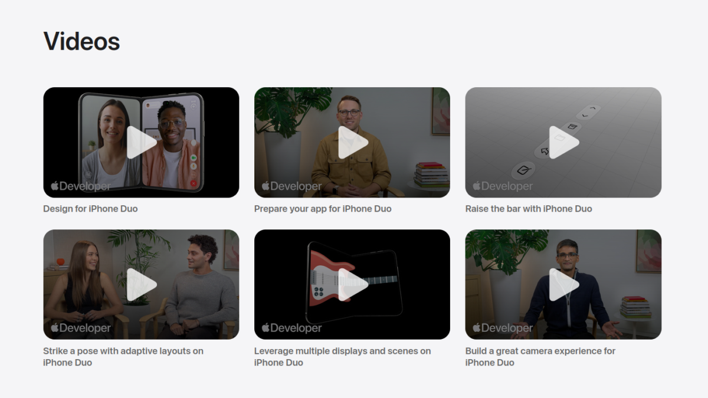The width and height of the screenshot is (708, 398).
Task: Open the Design for iPhone Duo title link
Action: click(x=90, y=209)
